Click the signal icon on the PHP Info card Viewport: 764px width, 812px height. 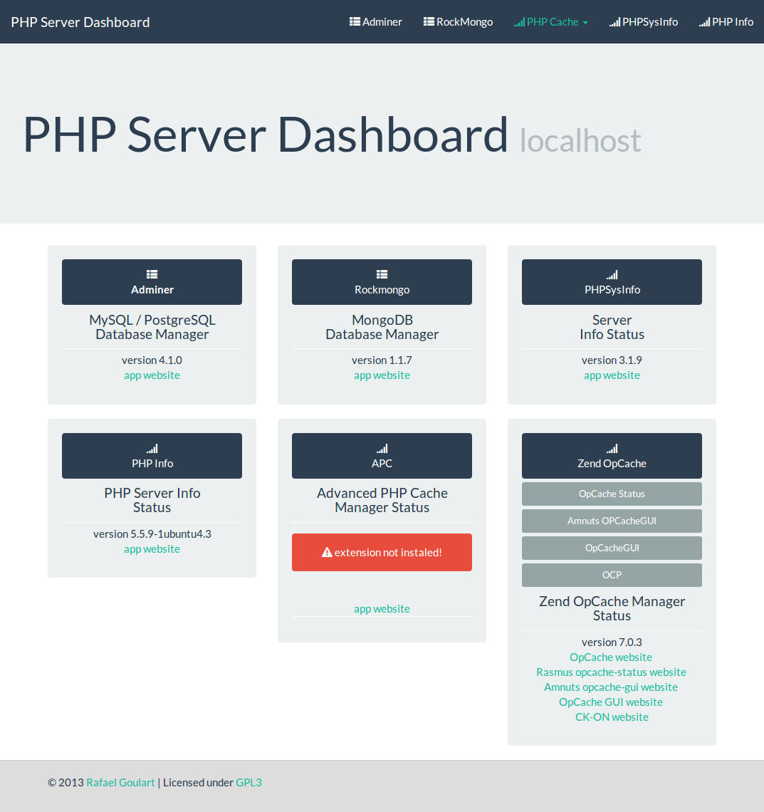tap(152, 449)
